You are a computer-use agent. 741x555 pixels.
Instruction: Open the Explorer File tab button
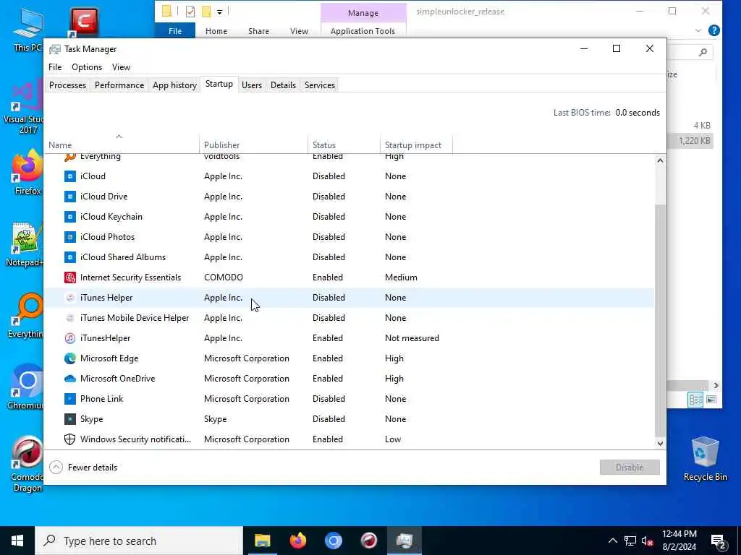pyautogui.click(x=175, y=31)
